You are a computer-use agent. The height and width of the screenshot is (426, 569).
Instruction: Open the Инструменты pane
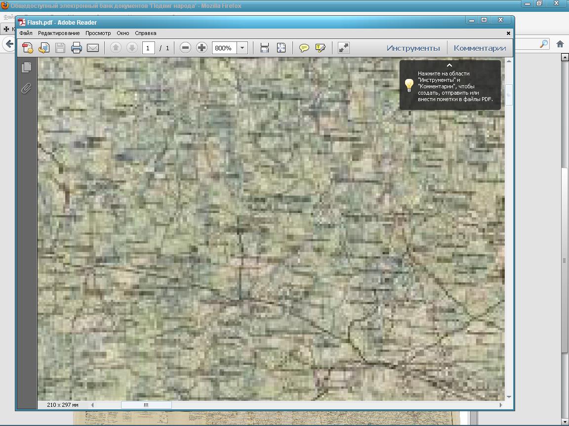[x=413, y=48]
